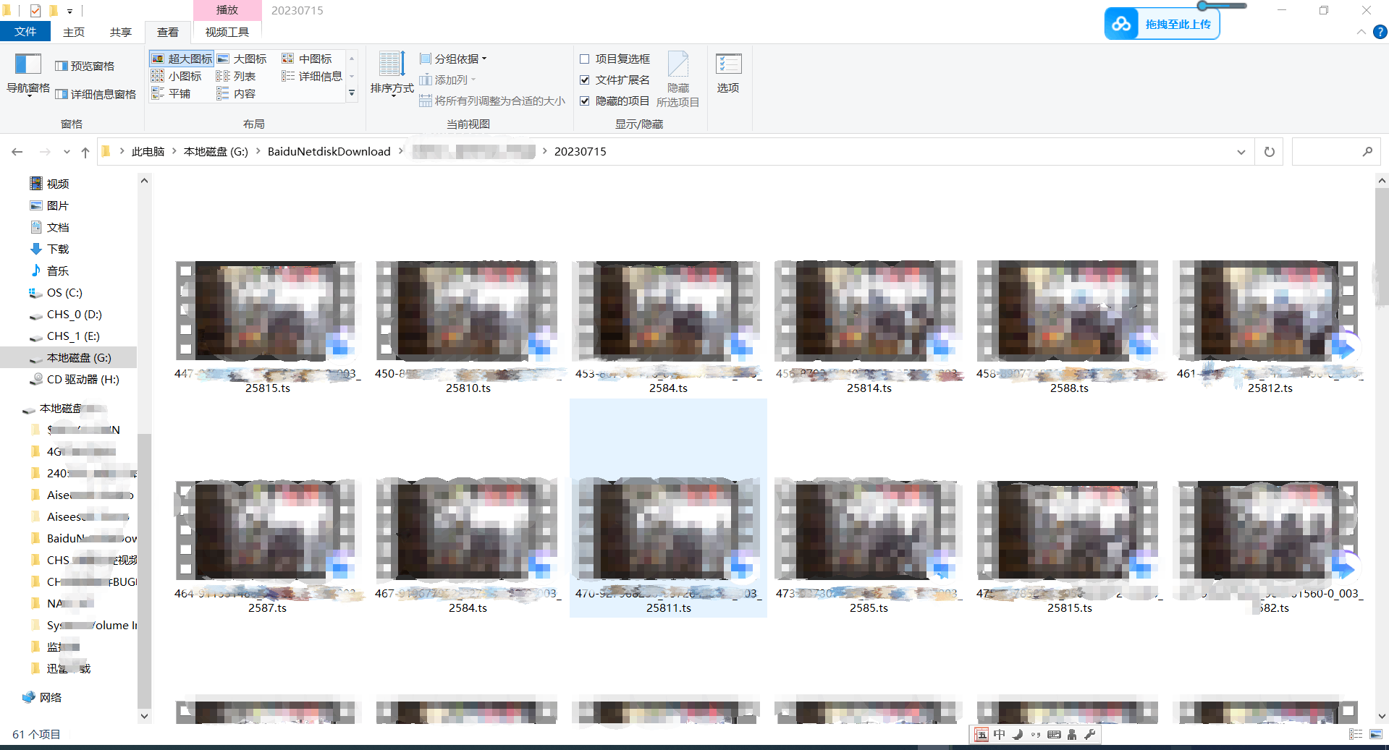
Task: Open address bar history dropdown
Action: tap(1241, 152)
